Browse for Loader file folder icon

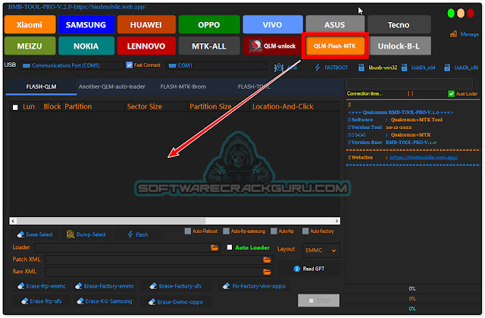[214, 247]
